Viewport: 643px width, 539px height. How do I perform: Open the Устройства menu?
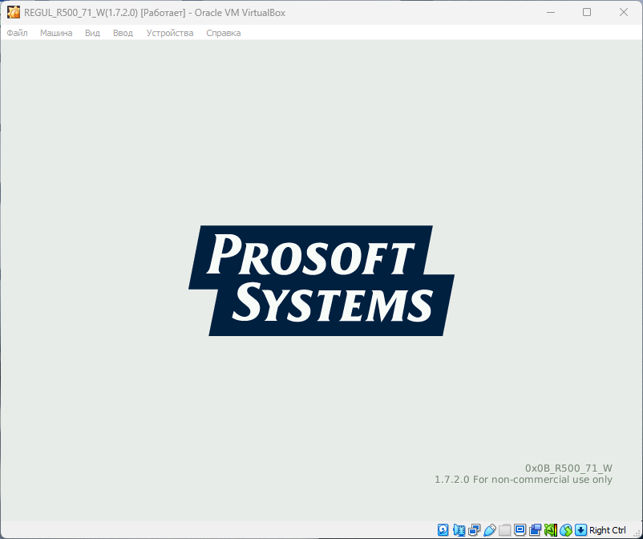(x=170, y=33)
